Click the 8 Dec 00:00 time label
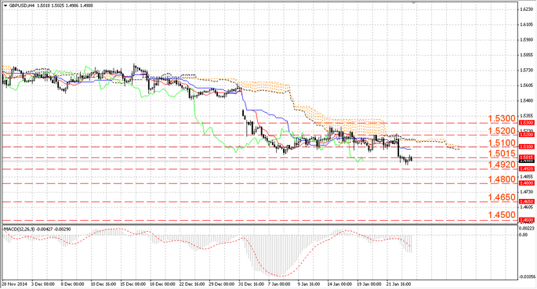The height and width of the screenshot is (289, 537). click(72, 284)
